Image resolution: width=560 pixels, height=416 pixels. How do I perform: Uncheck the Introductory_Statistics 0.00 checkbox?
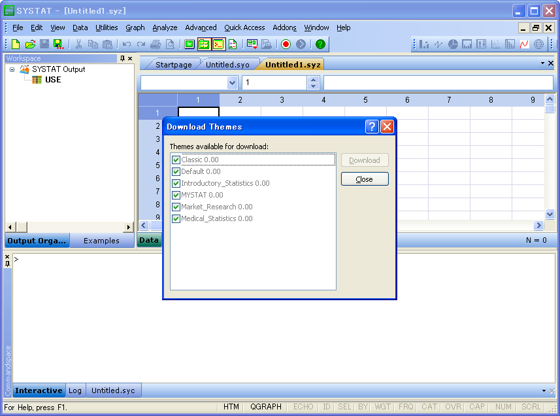click(176, 183)
